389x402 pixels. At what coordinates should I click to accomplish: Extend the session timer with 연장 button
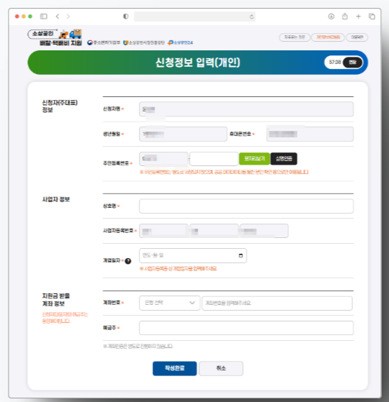point(352,63)
